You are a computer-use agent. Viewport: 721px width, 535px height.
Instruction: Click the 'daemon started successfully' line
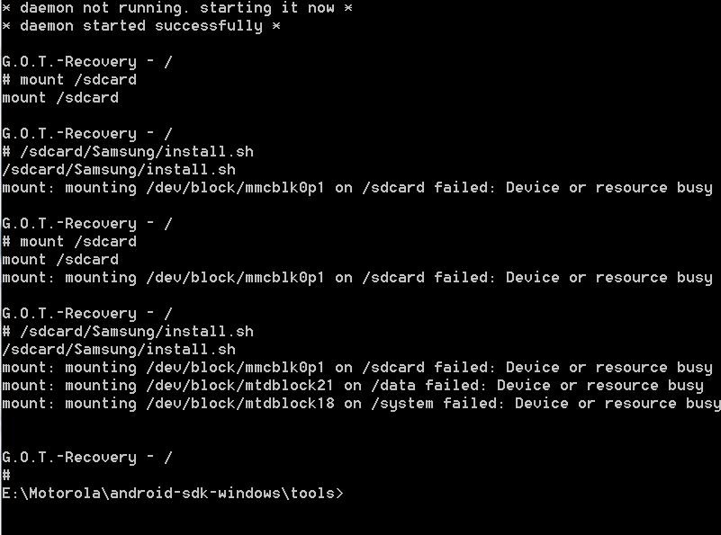pos(141,26)
